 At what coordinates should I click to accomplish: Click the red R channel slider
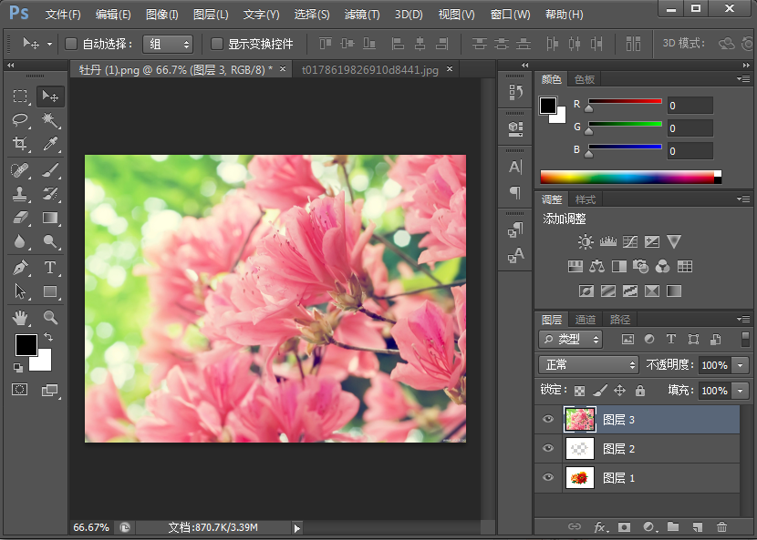pos(625,103)
